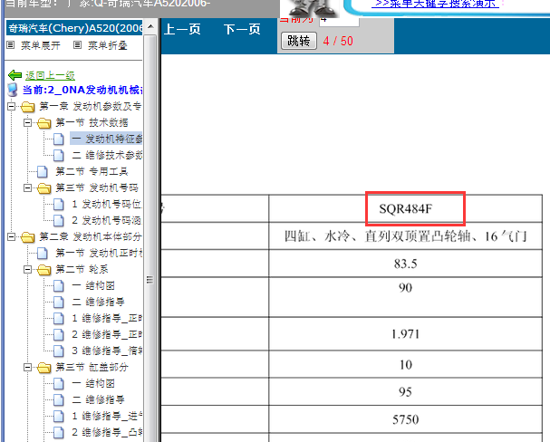Open 2 维修指导_正时 tree item
The width and height of the screenshot is (550, 442).
coord(107,334)
